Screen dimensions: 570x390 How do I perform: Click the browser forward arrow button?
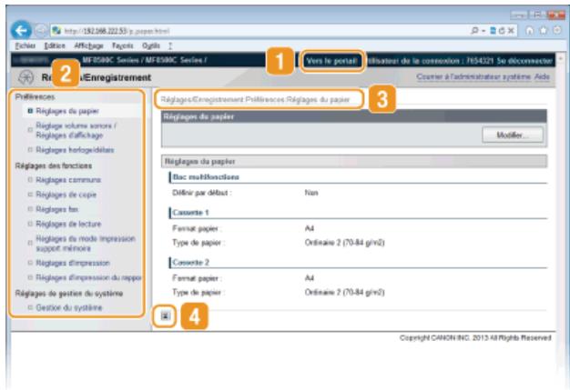click(x=41, y=31)
